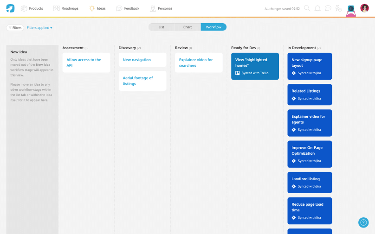
Task: Open notifications bell icon
Action: pyautogui.click(x=317, y=8)
